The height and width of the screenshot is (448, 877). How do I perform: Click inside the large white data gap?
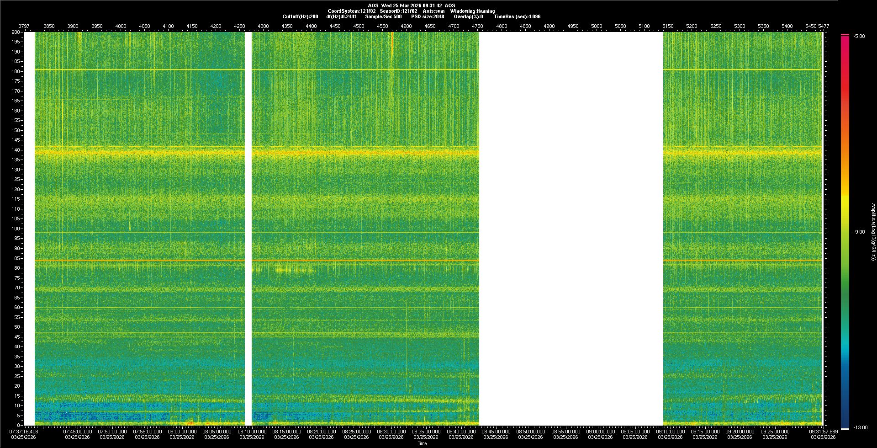coord(571,229)
